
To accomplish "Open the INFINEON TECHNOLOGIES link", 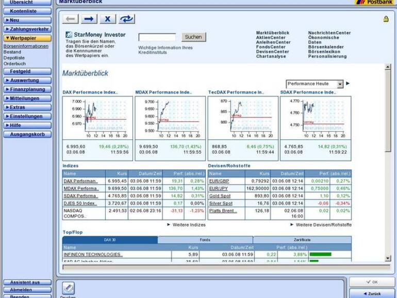I will click(x=93, y=254).
